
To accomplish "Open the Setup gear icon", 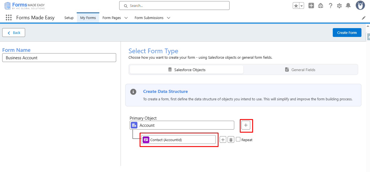I will (x=339, y=6).
